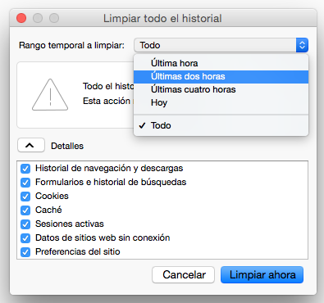
Task: Open the time range dropdown arrows
Action: point(302,45)
